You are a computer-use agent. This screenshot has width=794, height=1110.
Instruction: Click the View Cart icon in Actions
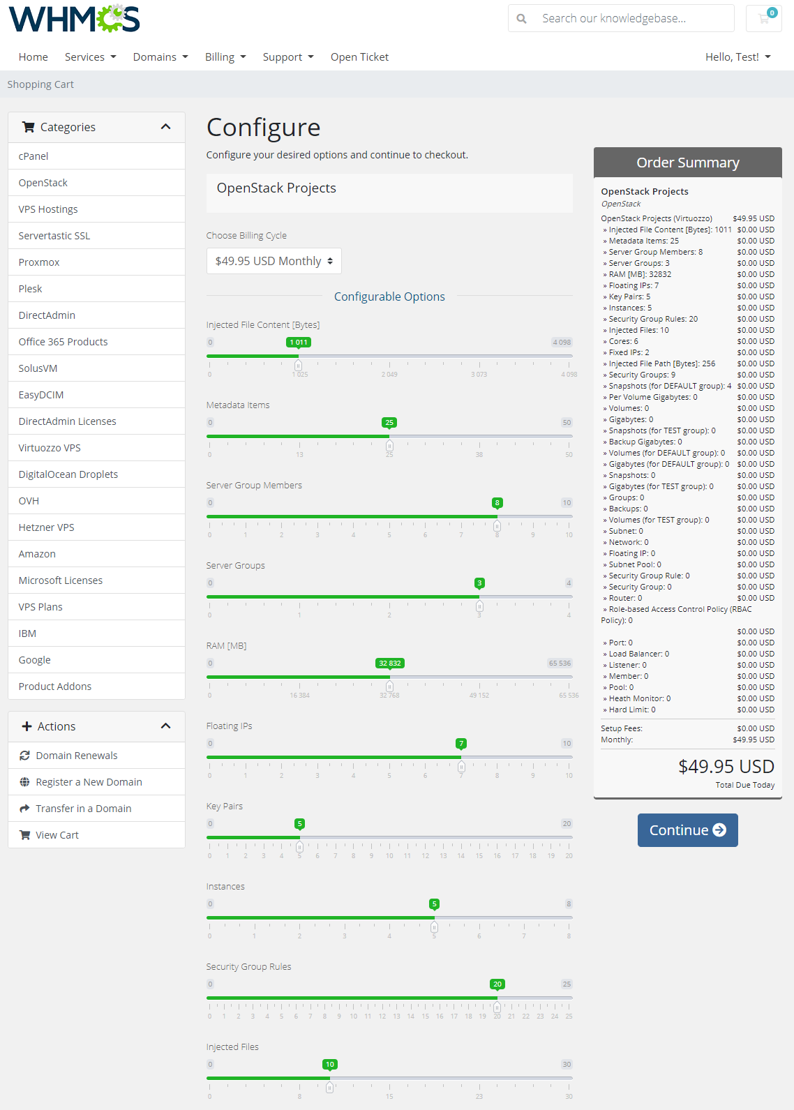(x=24, y=835)
